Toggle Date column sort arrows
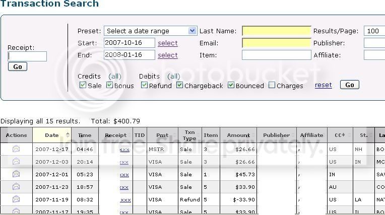This screenshot has height=215, width=385. coord(68,135)
